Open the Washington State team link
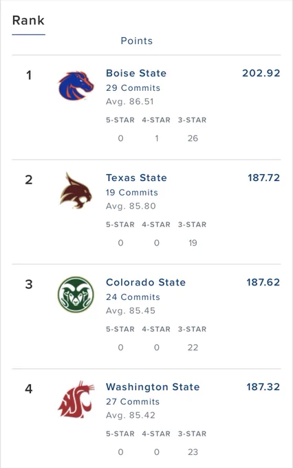Viewport: 293px width, 468px height. click(153, 387)
